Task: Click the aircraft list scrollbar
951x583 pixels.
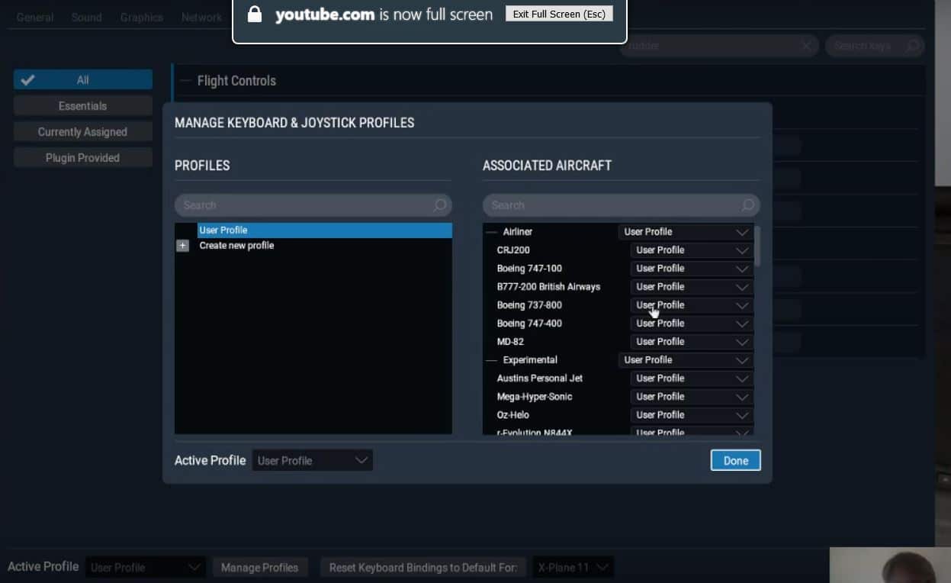Action: coord(757,246)
